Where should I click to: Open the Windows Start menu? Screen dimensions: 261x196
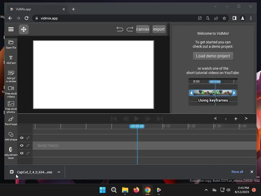[102, 190]
